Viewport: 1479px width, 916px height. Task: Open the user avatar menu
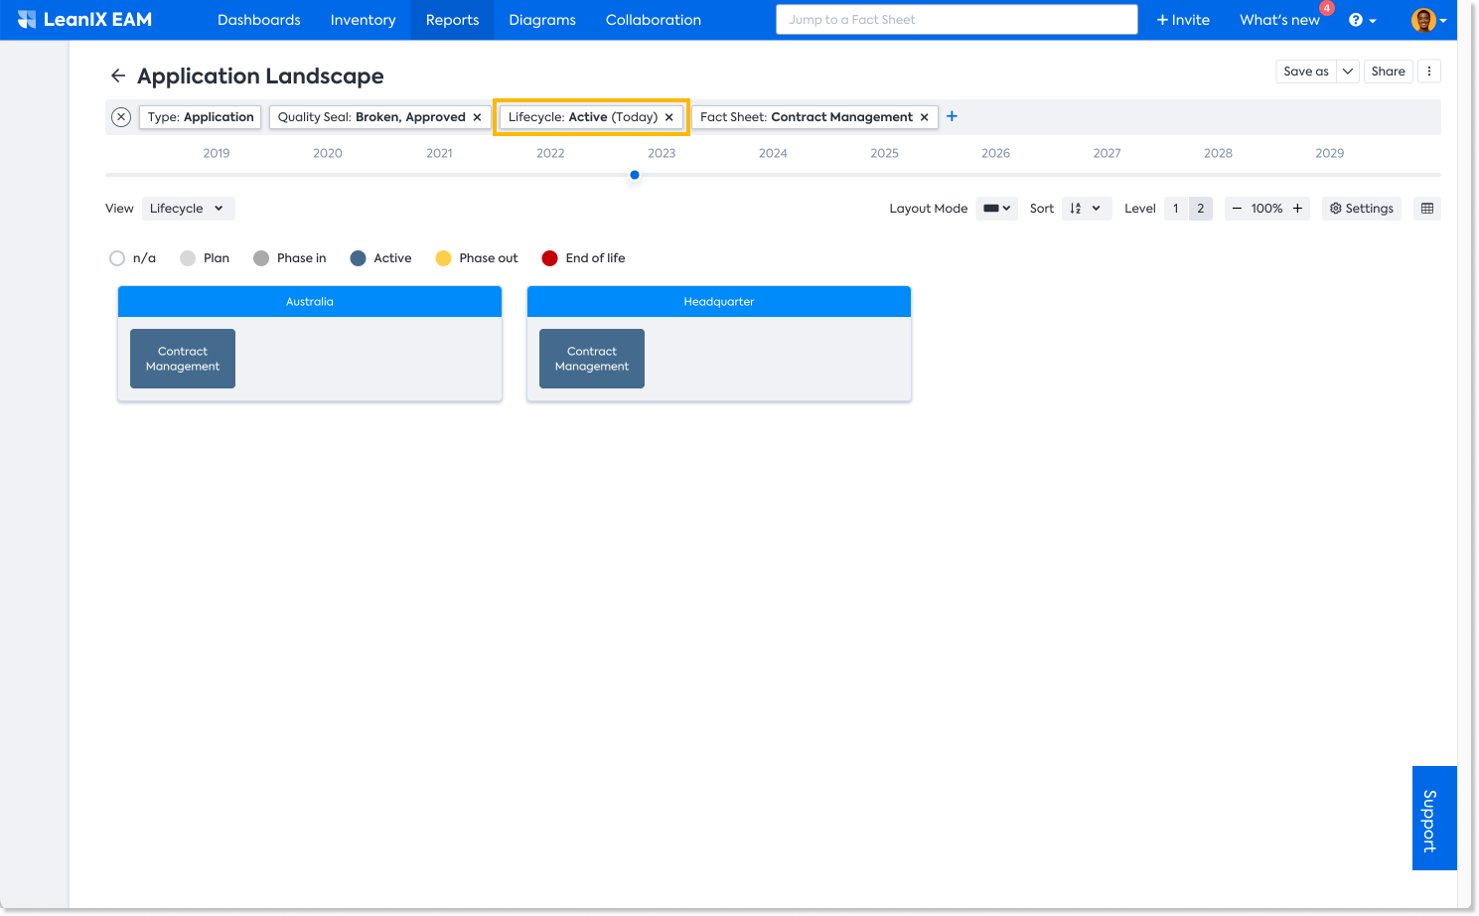coord(1428,20)
